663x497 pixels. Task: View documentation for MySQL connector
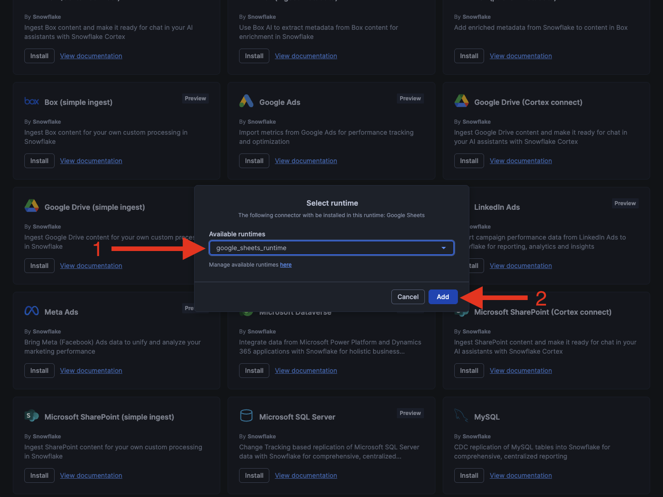tap(521, 475)
